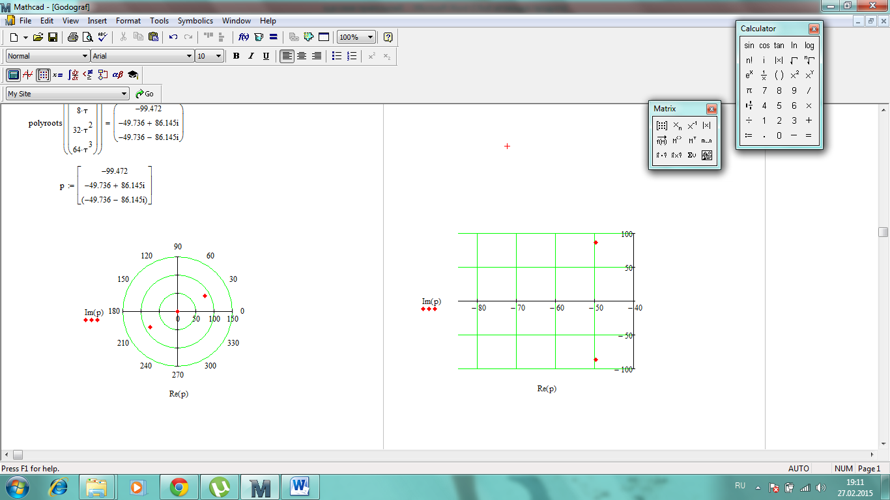Open the zoom 100% dropdown

tap(370, 37)
